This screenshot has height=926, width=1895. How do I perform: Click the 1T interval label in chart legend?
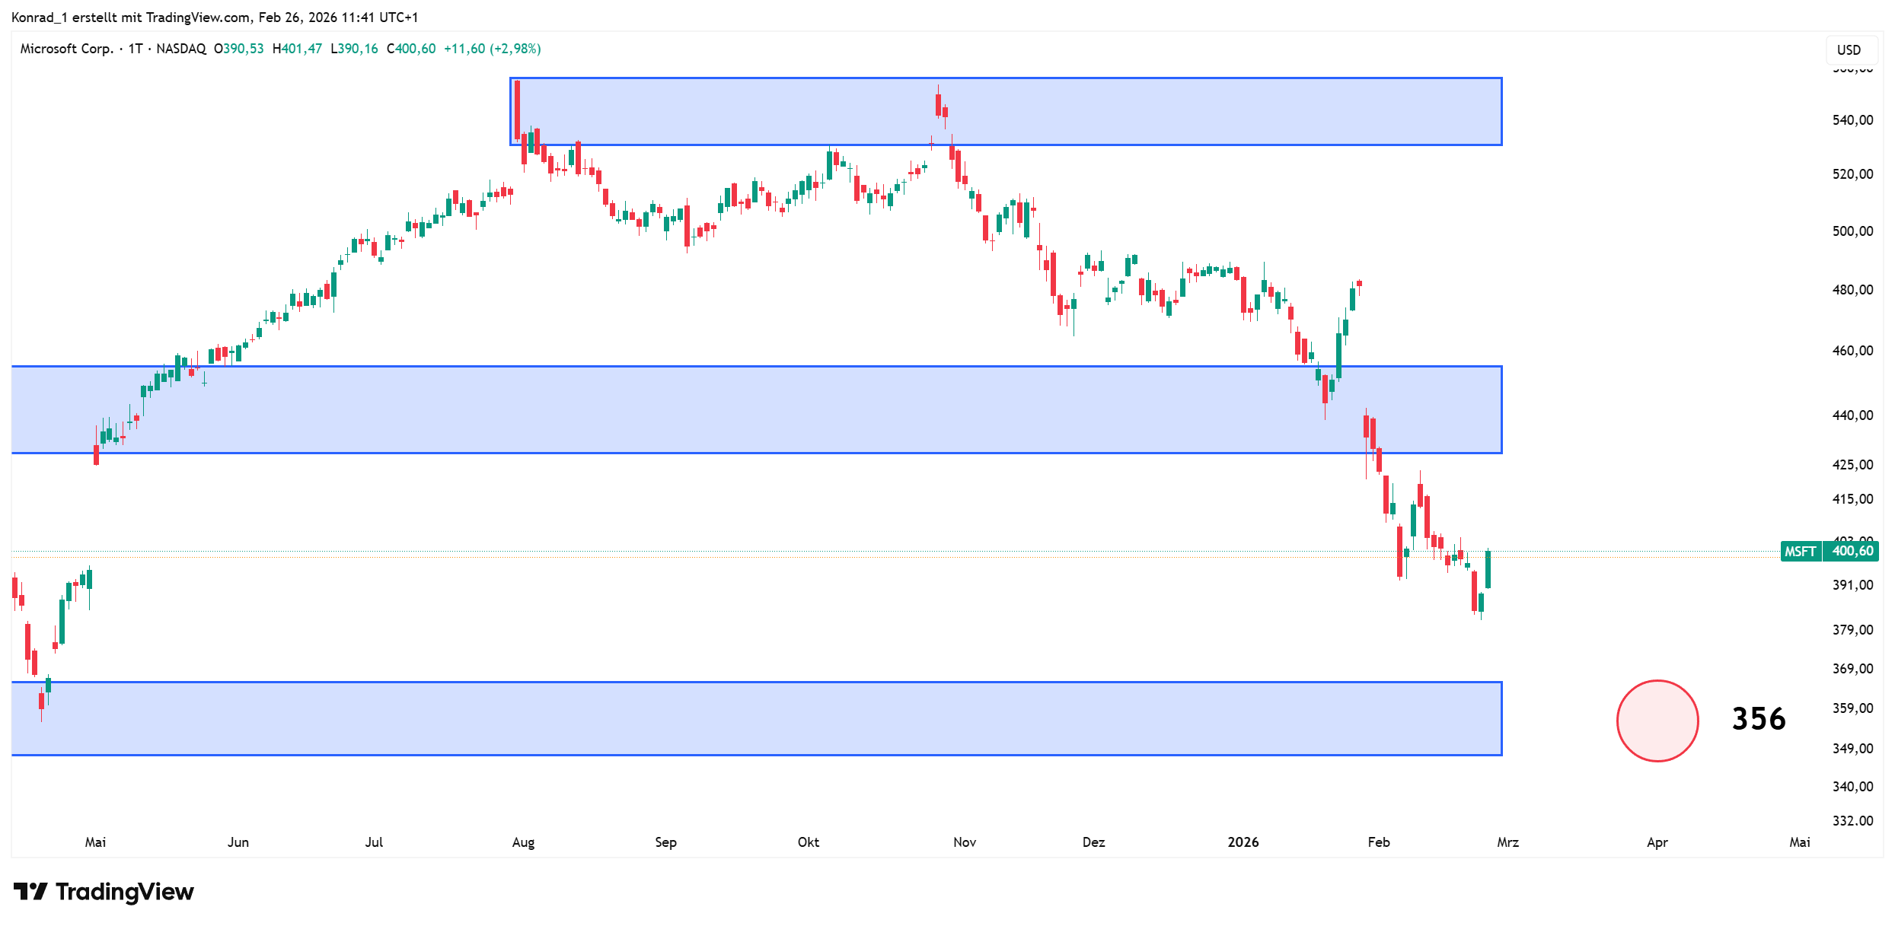point(136,49)
